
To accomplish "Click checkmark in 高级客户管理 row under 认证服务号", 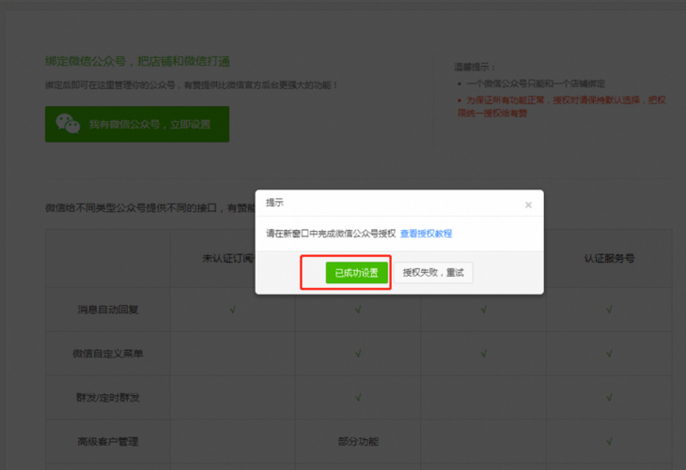I will pos(609,442).
